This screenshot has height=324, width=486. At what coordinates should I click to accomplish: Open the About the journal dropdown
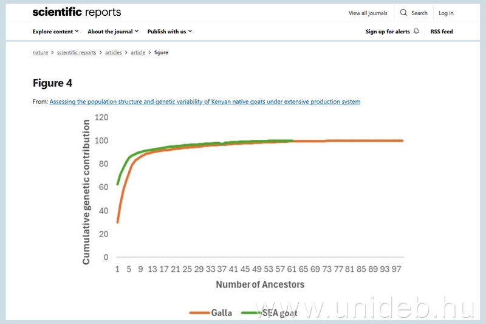click(x=113, y=32)
